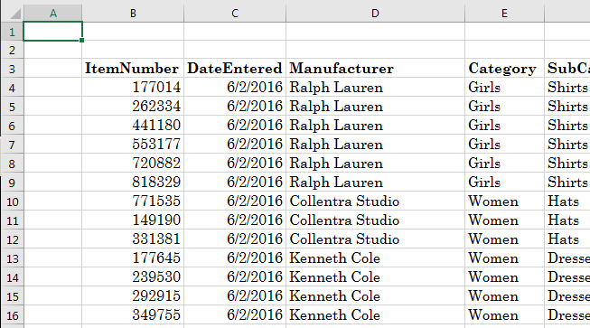
Task: Select column E header
Action: (504, 14)
